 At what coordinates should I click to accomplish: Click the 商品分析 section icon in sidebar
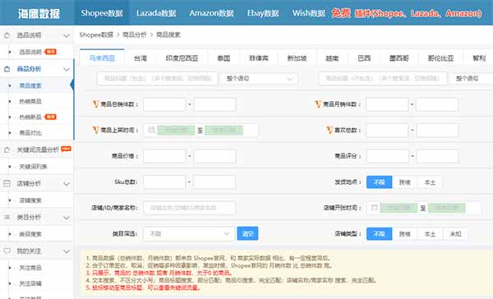coord(7,69)
